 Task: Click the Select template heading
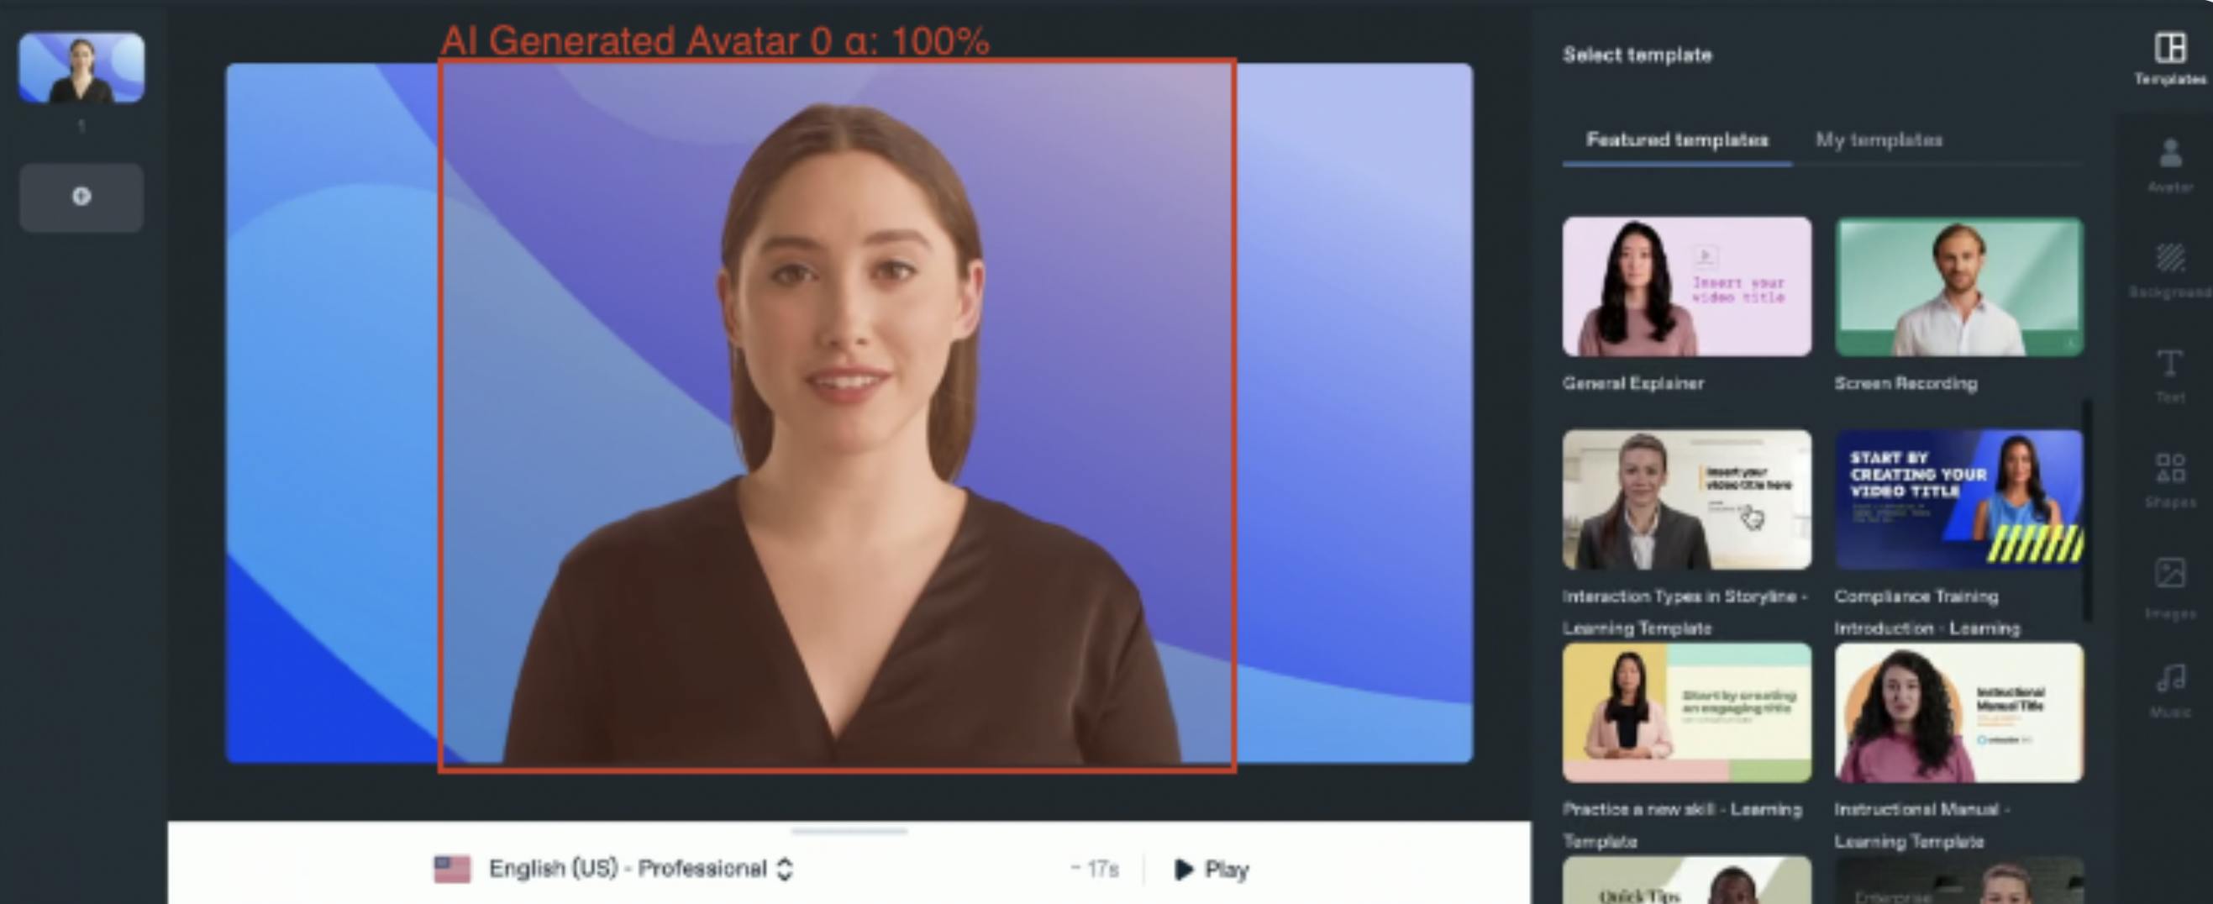click(1637, 55)
